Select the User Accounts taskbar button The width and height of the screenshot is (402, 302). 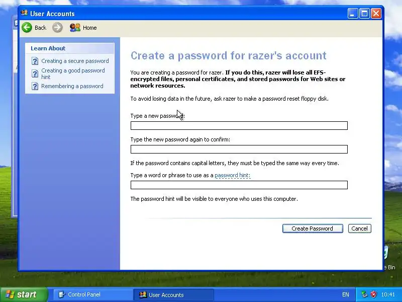[173, 294]
